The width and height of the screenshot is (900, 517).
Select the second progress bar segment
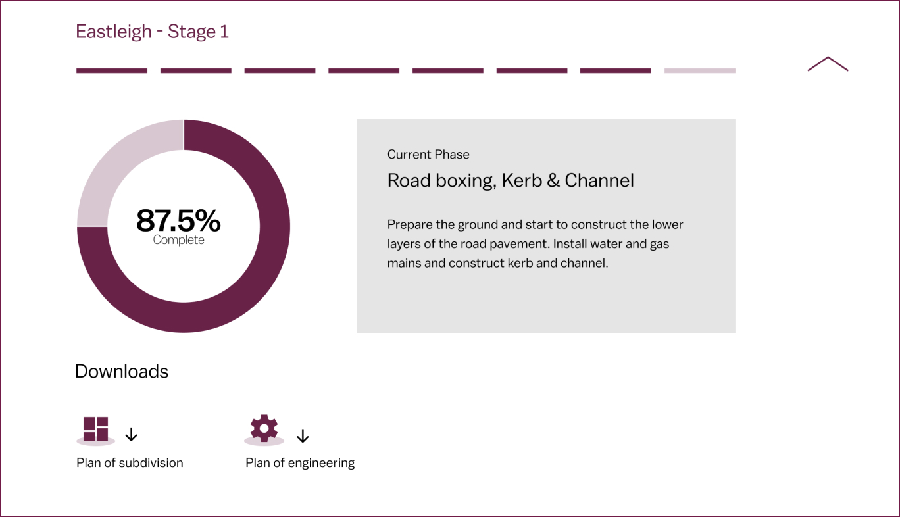pyautogui.click(x=196, y=70)
